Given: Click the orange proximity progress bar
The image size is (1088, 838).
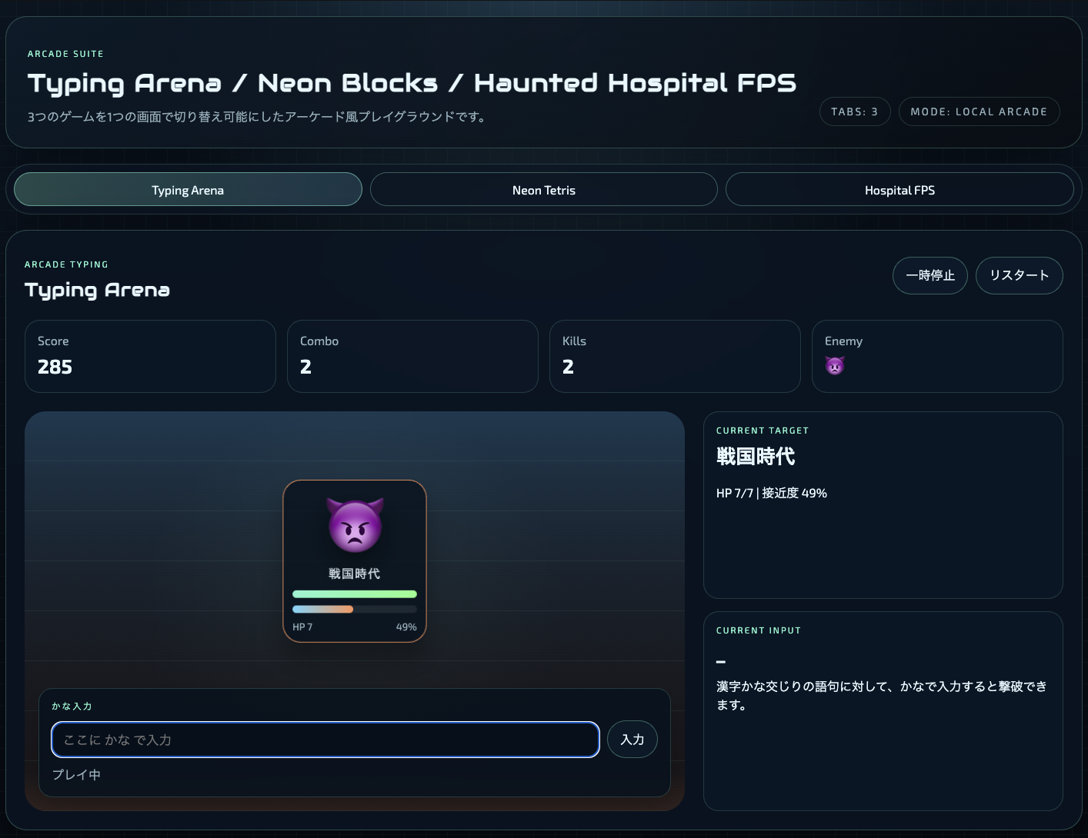Looking at the screenshot, I should [323, 609].
